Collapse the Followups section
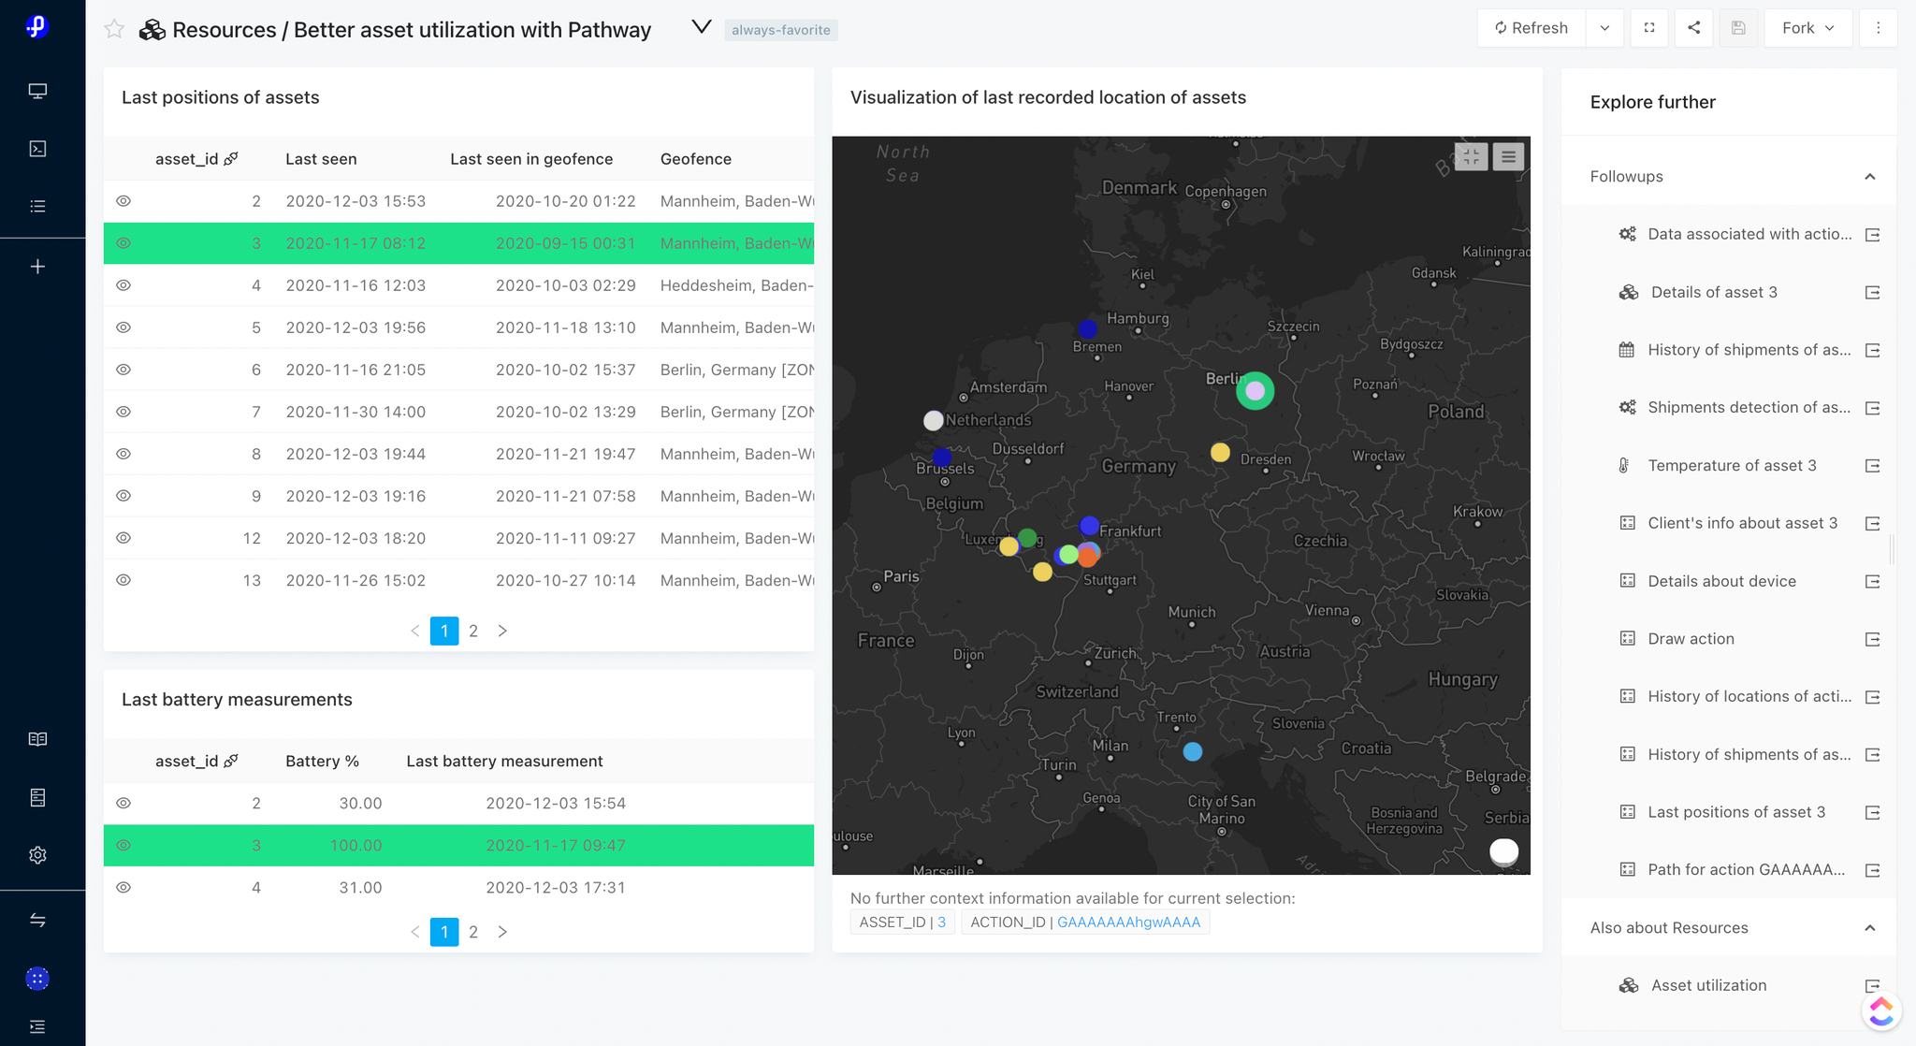Image resolution: width=1916 pixels, height=1046 pixels. click(x=1870, y=177)
